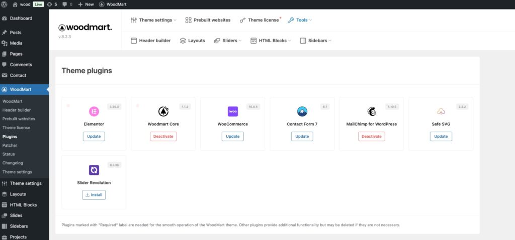The width and height of the screenshot is (515, 240).
Task: Open Plugins submenu link
Action: point(10,137)
